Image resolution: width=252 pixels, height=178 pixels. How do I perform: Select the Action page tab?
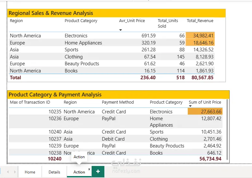pyautogui.click(x=79, y=172)
